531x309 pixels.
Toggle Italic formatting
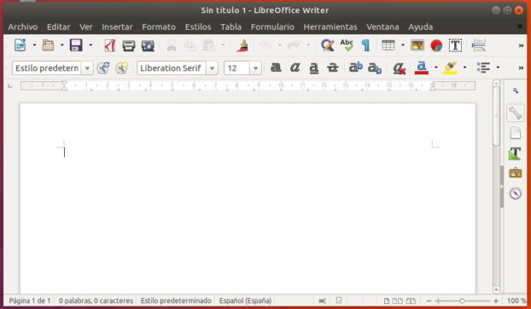[295, 67]
